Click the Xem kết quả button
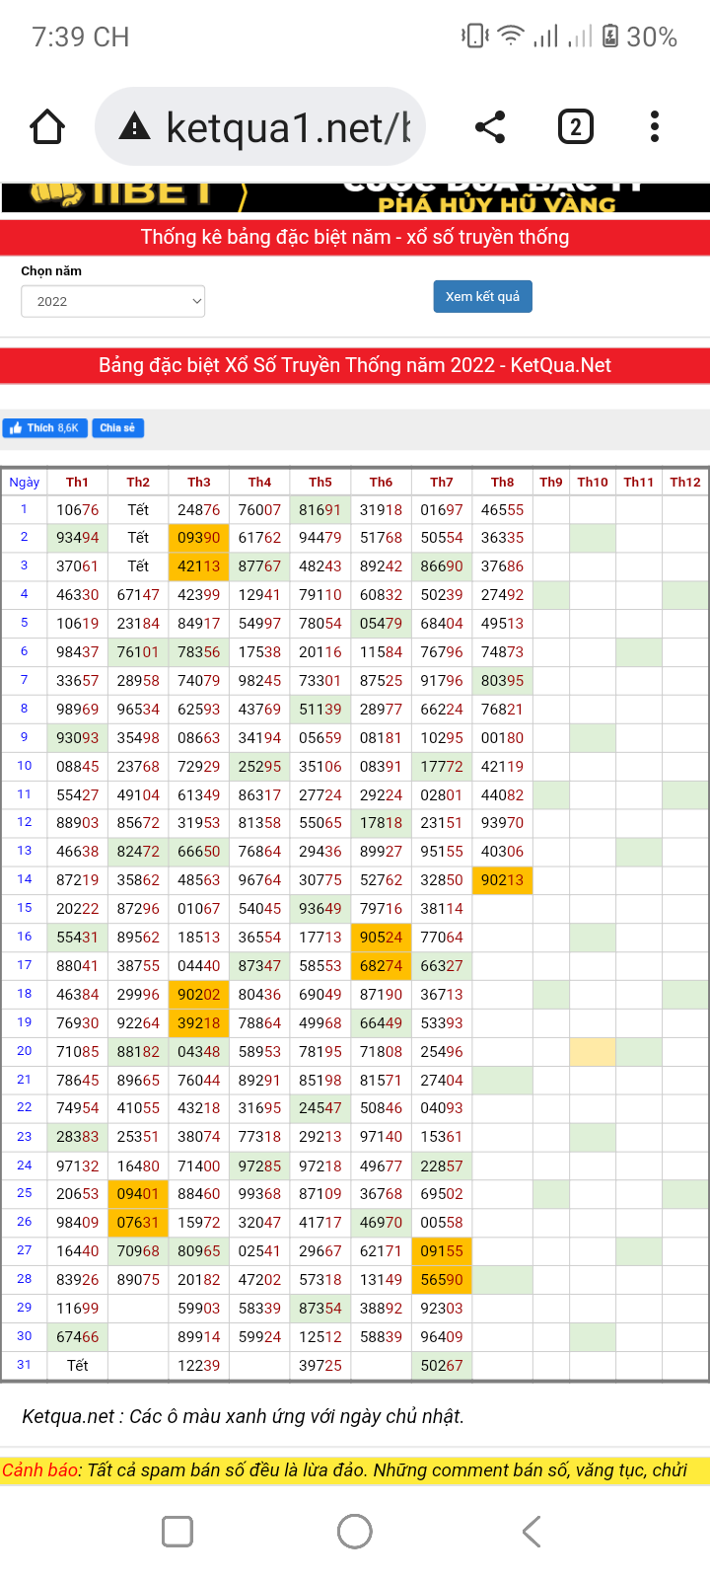 483,296
